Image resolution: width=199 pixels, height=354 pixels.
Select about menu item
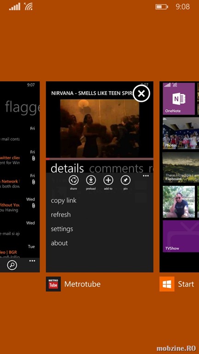(59, 243)
